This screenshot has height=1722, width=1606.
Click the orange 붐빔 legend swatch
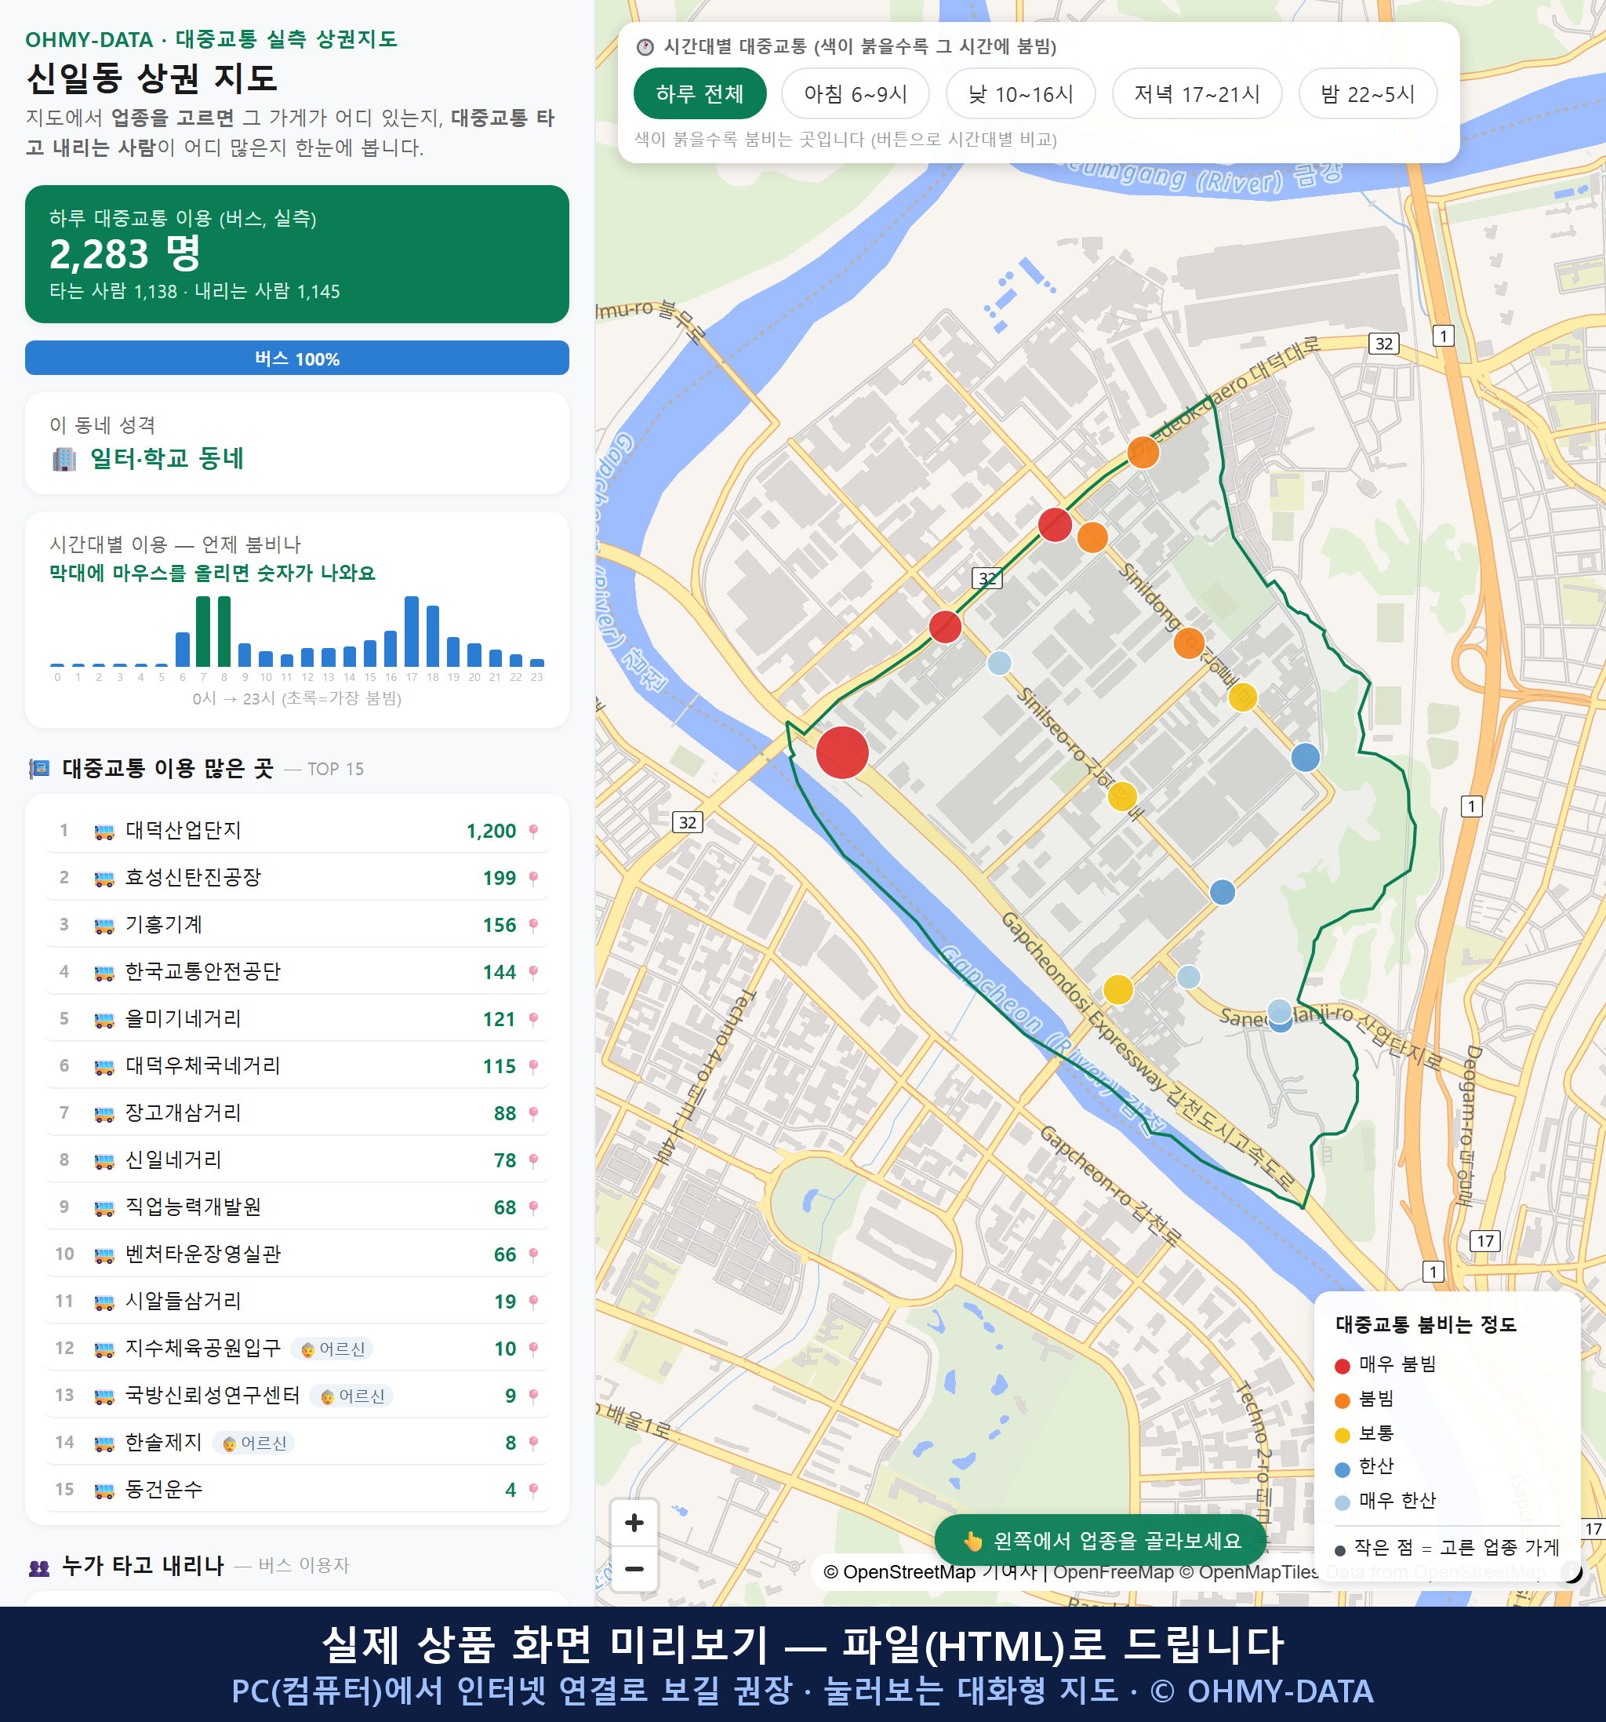pyautogui.click(x=1343, y=1400)
